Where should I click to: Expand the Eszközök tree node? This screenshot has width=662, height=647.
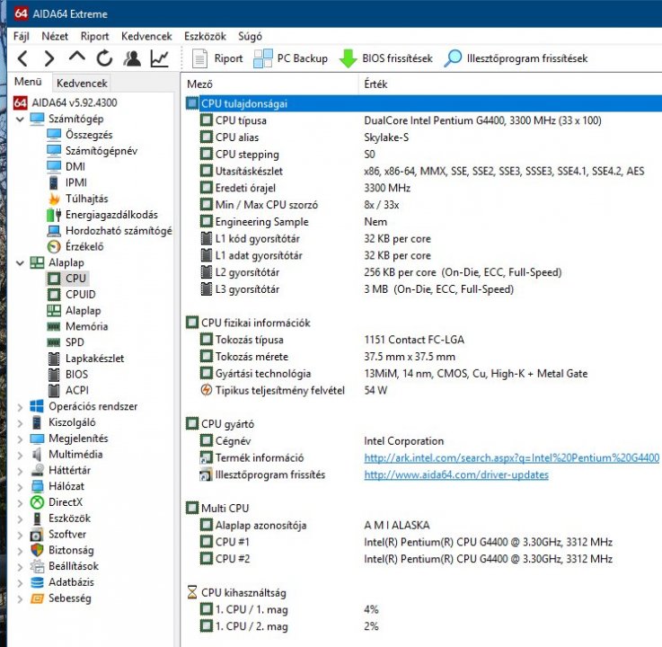[x=20, y=518]
